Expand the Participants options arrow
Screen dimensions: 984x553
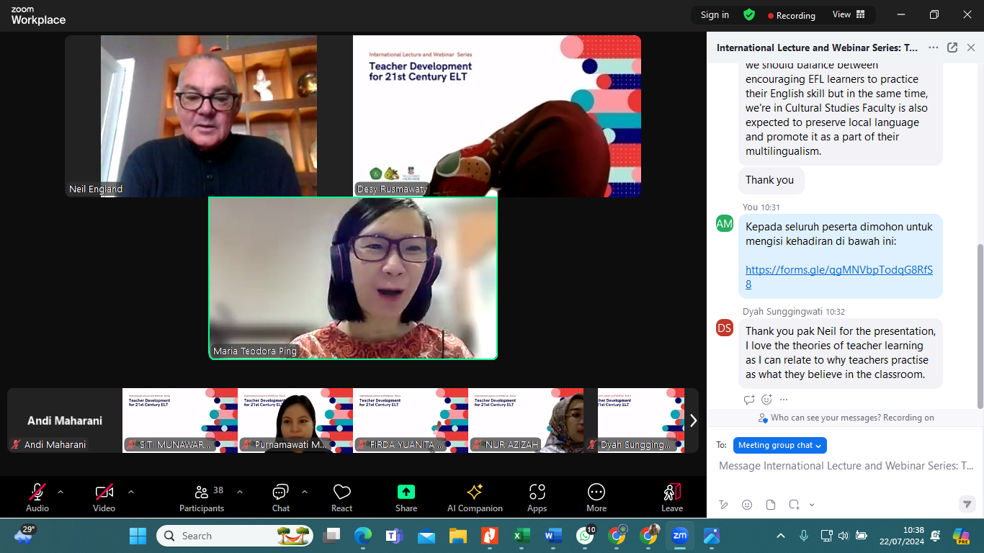pyautogui.click(x=240, y=492)
